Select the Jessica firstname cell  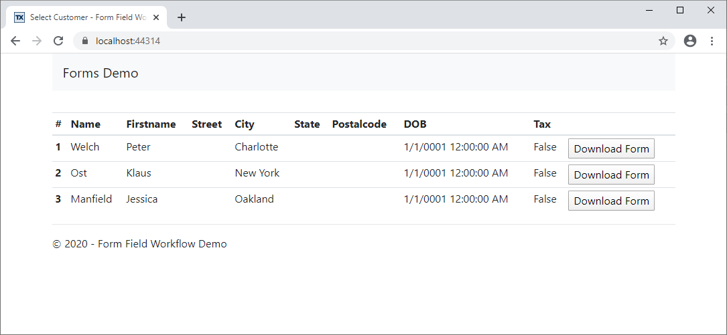point(142,199)
